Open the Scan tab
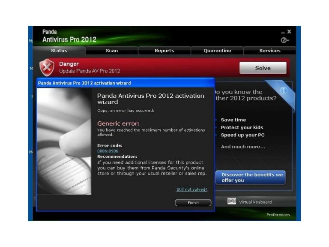This screenshot has width=329, height=247. tap(112, 51)
